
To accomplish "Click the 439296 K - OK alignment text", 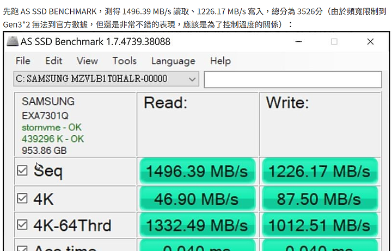I will 53,139.
